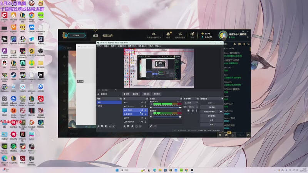Image resolution: width=308 pixels, height=173 pixels.
Task: Open advanced audio properties gears in mixer footer
Action: pyautogui.click(x=151, y=126)
